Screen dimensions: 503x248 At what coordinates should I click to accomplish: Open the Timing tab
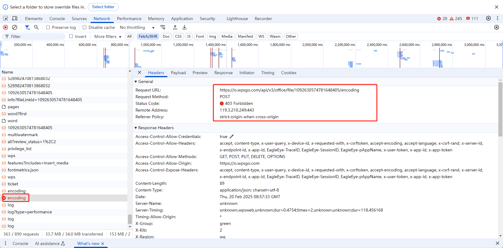[268, 73]
